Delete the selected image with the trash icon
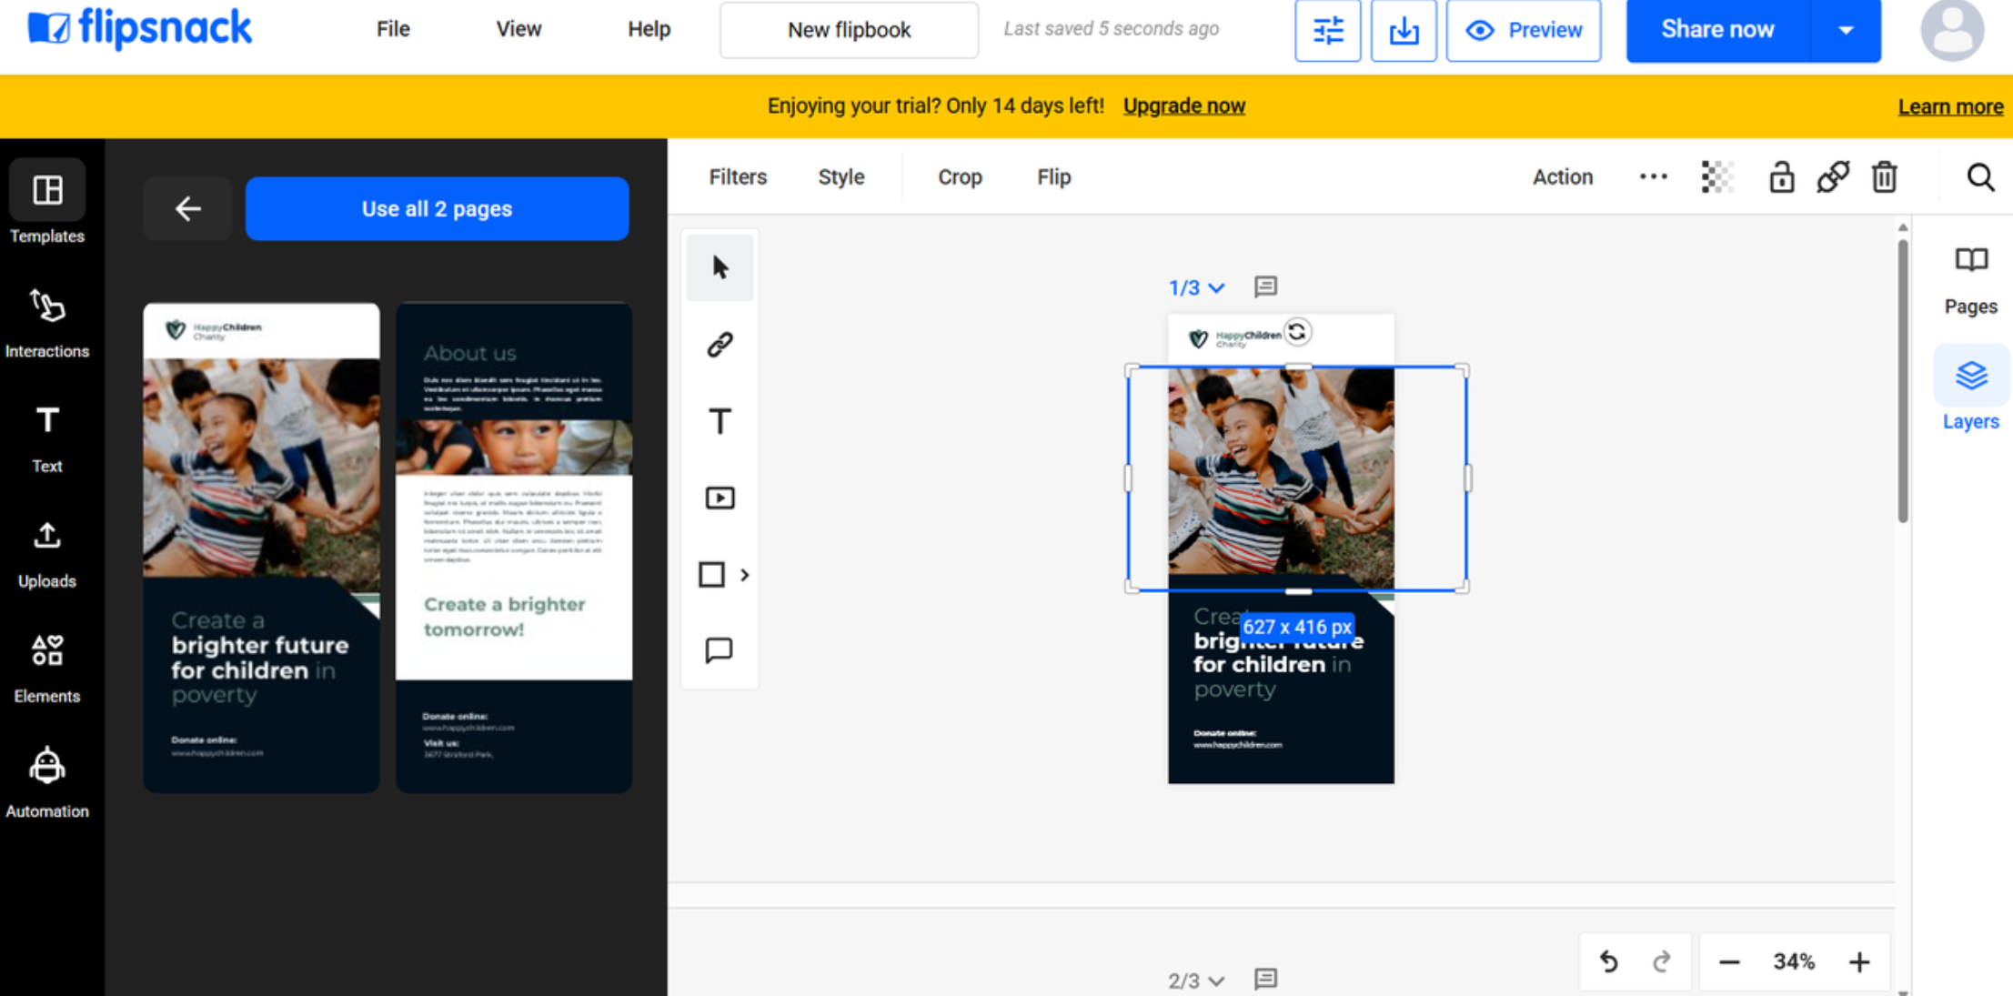 [1884, 177]
